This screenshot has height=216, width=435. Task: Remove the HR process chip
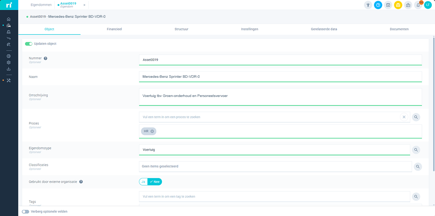tap(152, 131)
